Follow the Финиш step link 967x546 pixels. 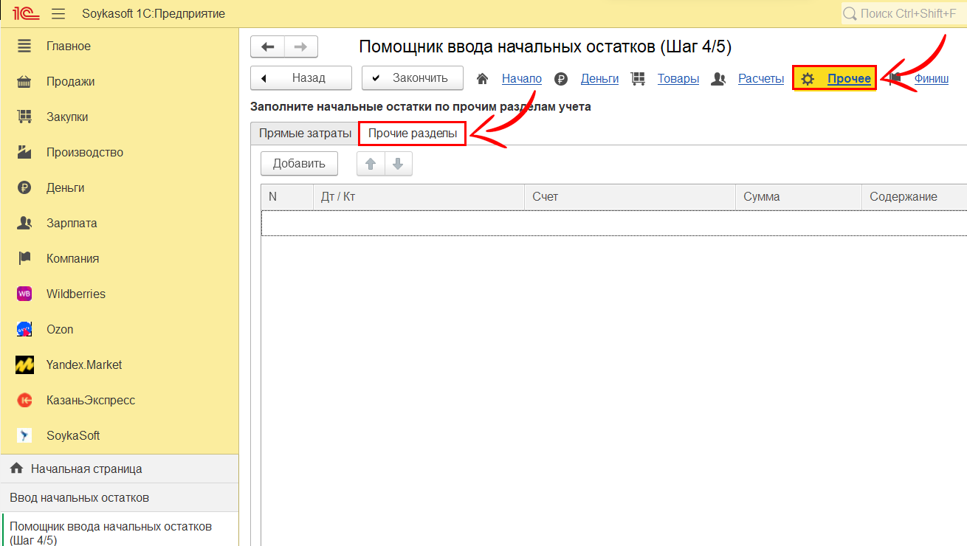click(x=932, y=79)
